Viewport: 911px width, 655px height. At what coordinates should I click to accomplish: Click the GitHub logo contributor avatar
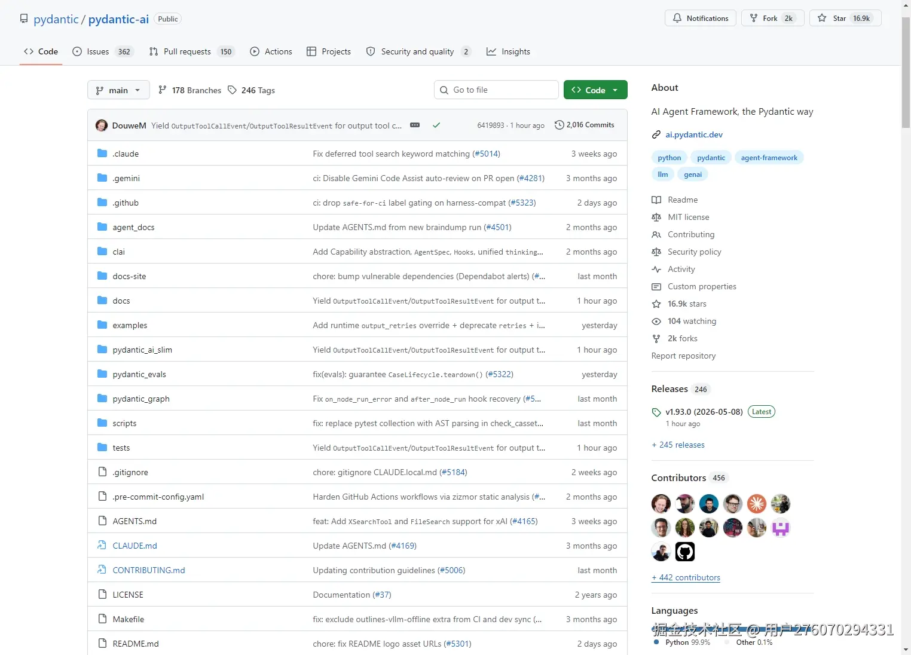pos(685,552)
